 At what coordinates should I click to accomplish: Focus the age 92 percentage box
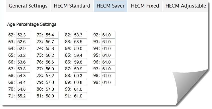click(108, 35)
